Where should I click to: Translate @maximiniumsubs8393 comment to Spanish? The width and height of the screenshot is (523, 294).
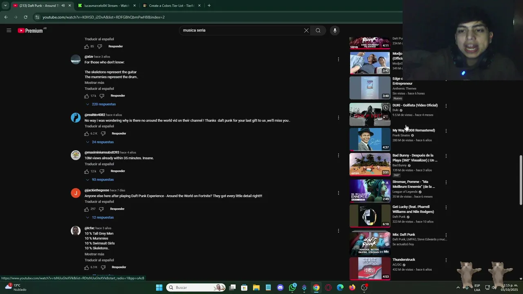[99, 164]
